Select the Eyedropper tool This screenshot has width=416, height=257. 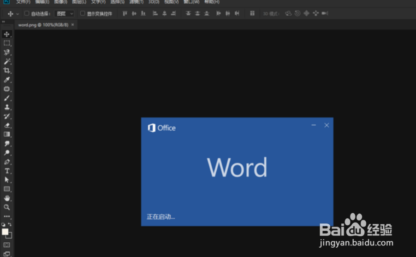click(x=7, y=80)
